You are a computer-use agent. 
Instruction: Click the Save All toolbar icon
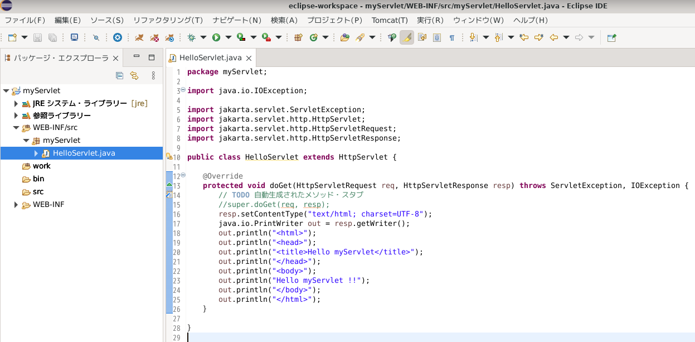(x=52, y=37)
